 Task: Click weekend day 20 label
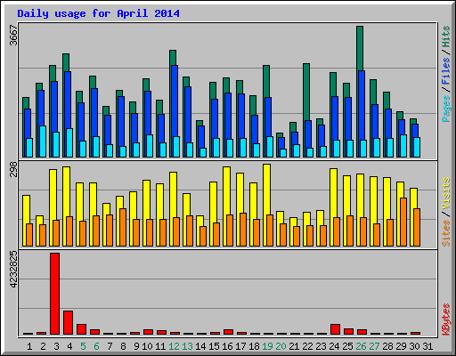click(281, 346)
